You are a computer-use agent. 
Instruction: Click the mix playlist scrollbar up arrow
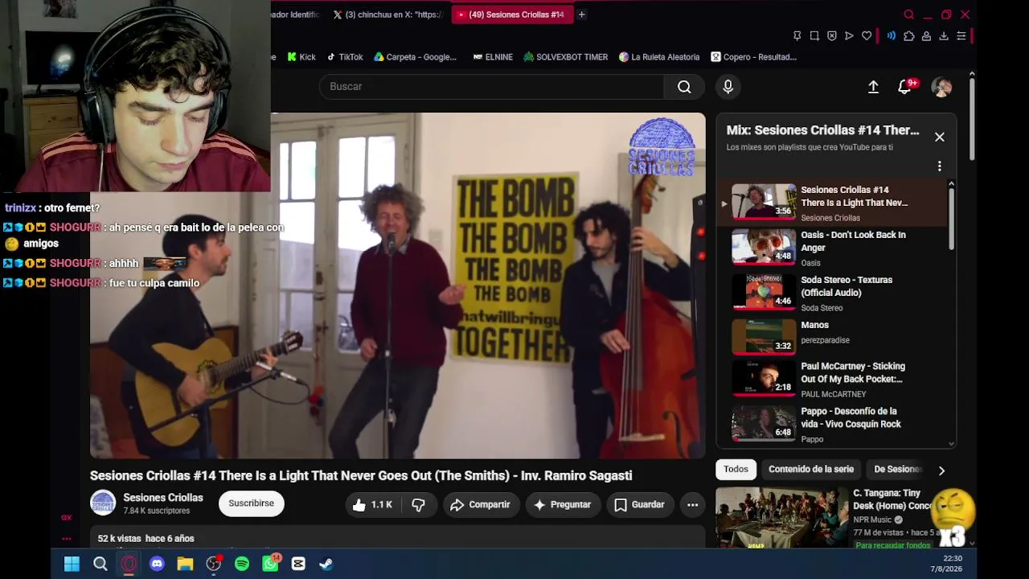pyautogui.click(x=952, y=184)
